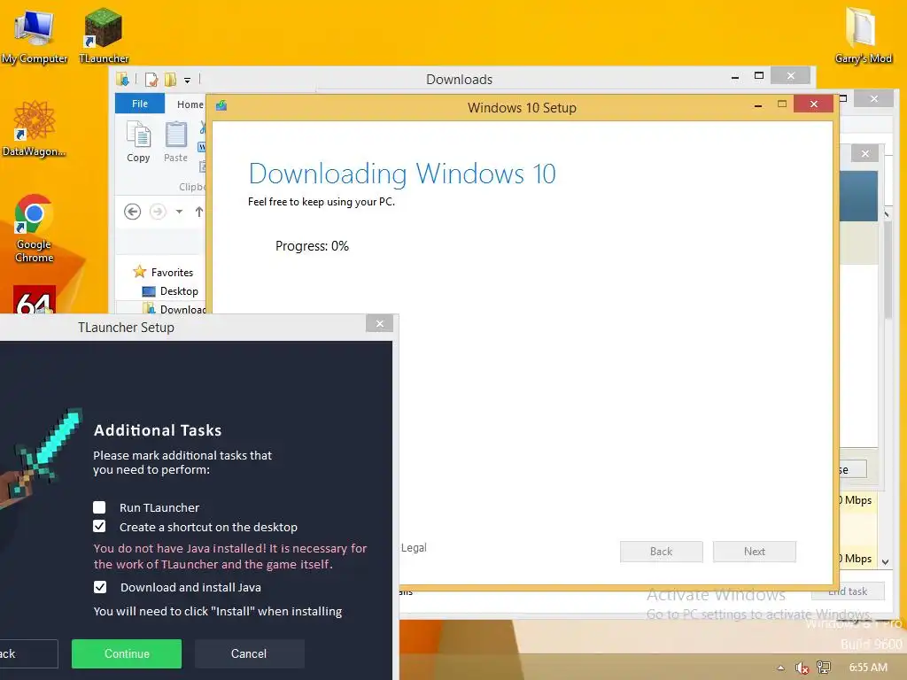This screenshot has height=680, width=907.
Task: Minimize the Windows 10 Setup window
Action: pos(758,104)
